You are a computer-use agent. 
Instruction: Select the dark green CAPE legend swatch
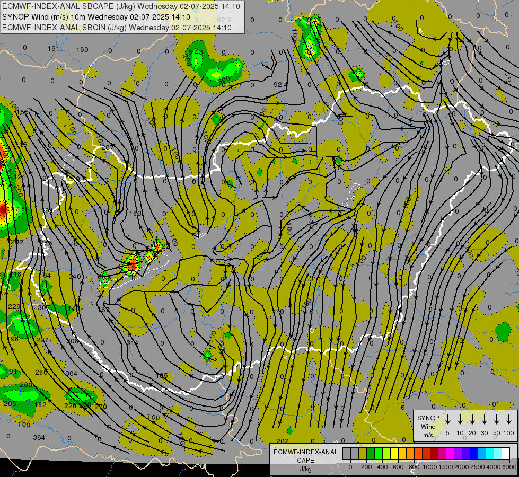pyautogui.click(x=371, y=453)
